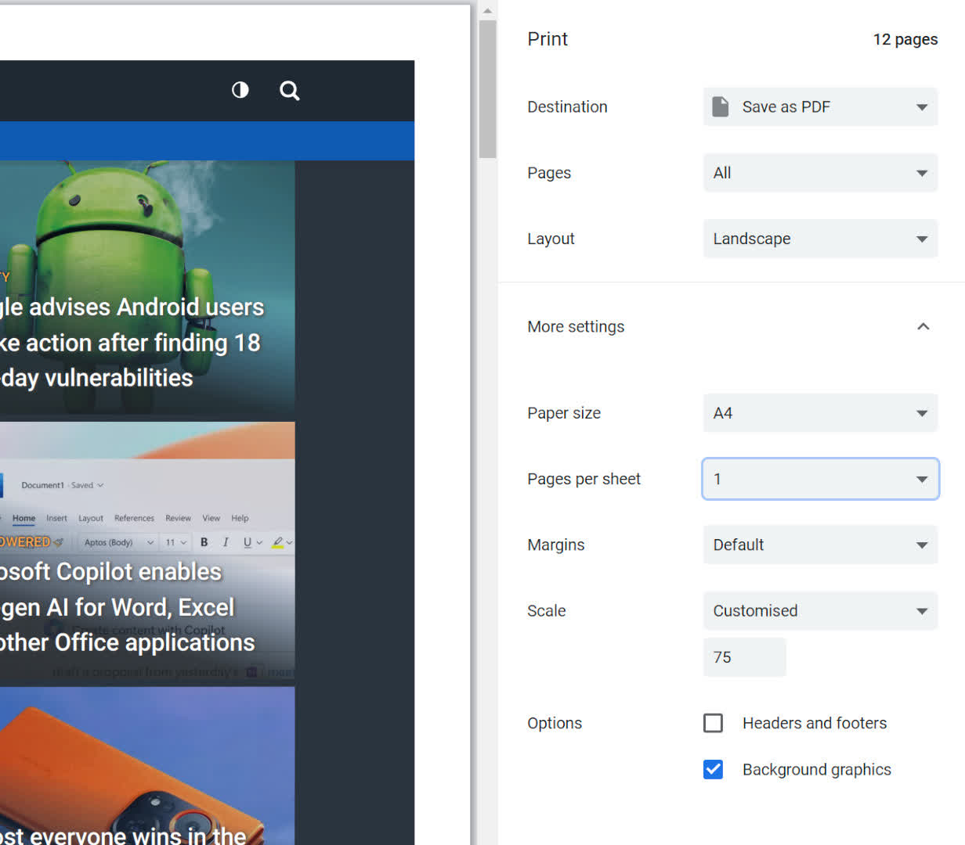Open the Pages dropdown set to All

(821, 173)
